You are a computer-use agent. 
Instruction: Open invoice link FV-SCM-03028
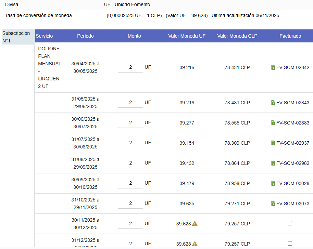292,183
